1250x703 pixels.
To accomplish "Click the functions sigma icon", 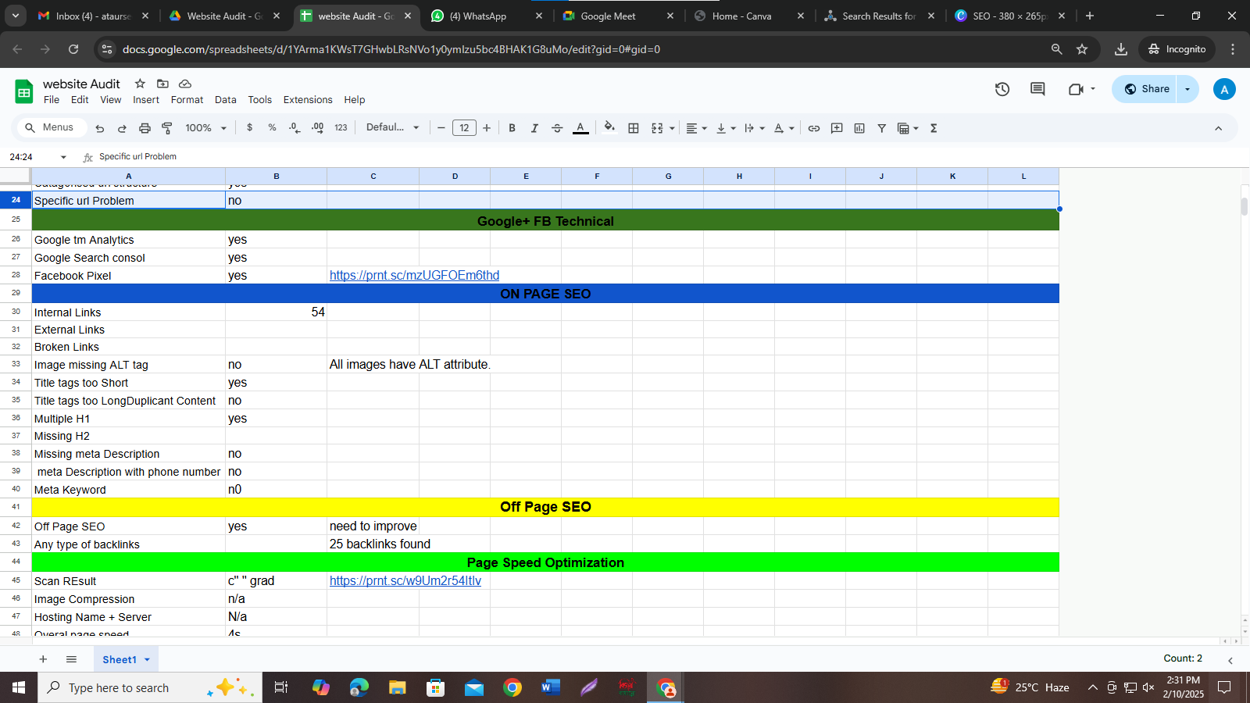I will (934, 127).
